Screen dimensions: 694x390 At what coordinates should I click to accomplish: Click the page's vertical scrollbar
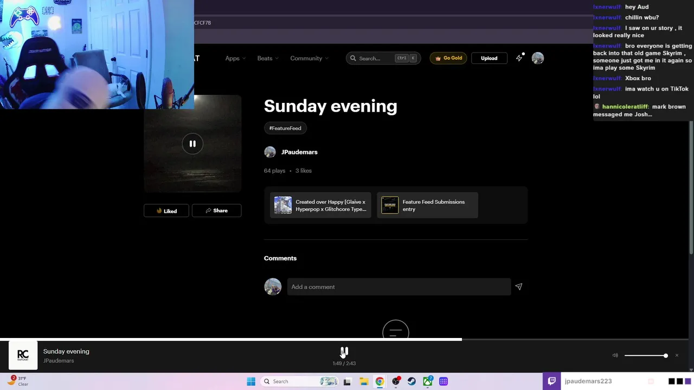point(691,187)
